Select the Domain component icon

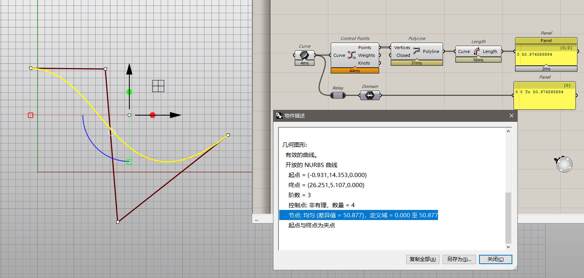click(x=370, y=95)
